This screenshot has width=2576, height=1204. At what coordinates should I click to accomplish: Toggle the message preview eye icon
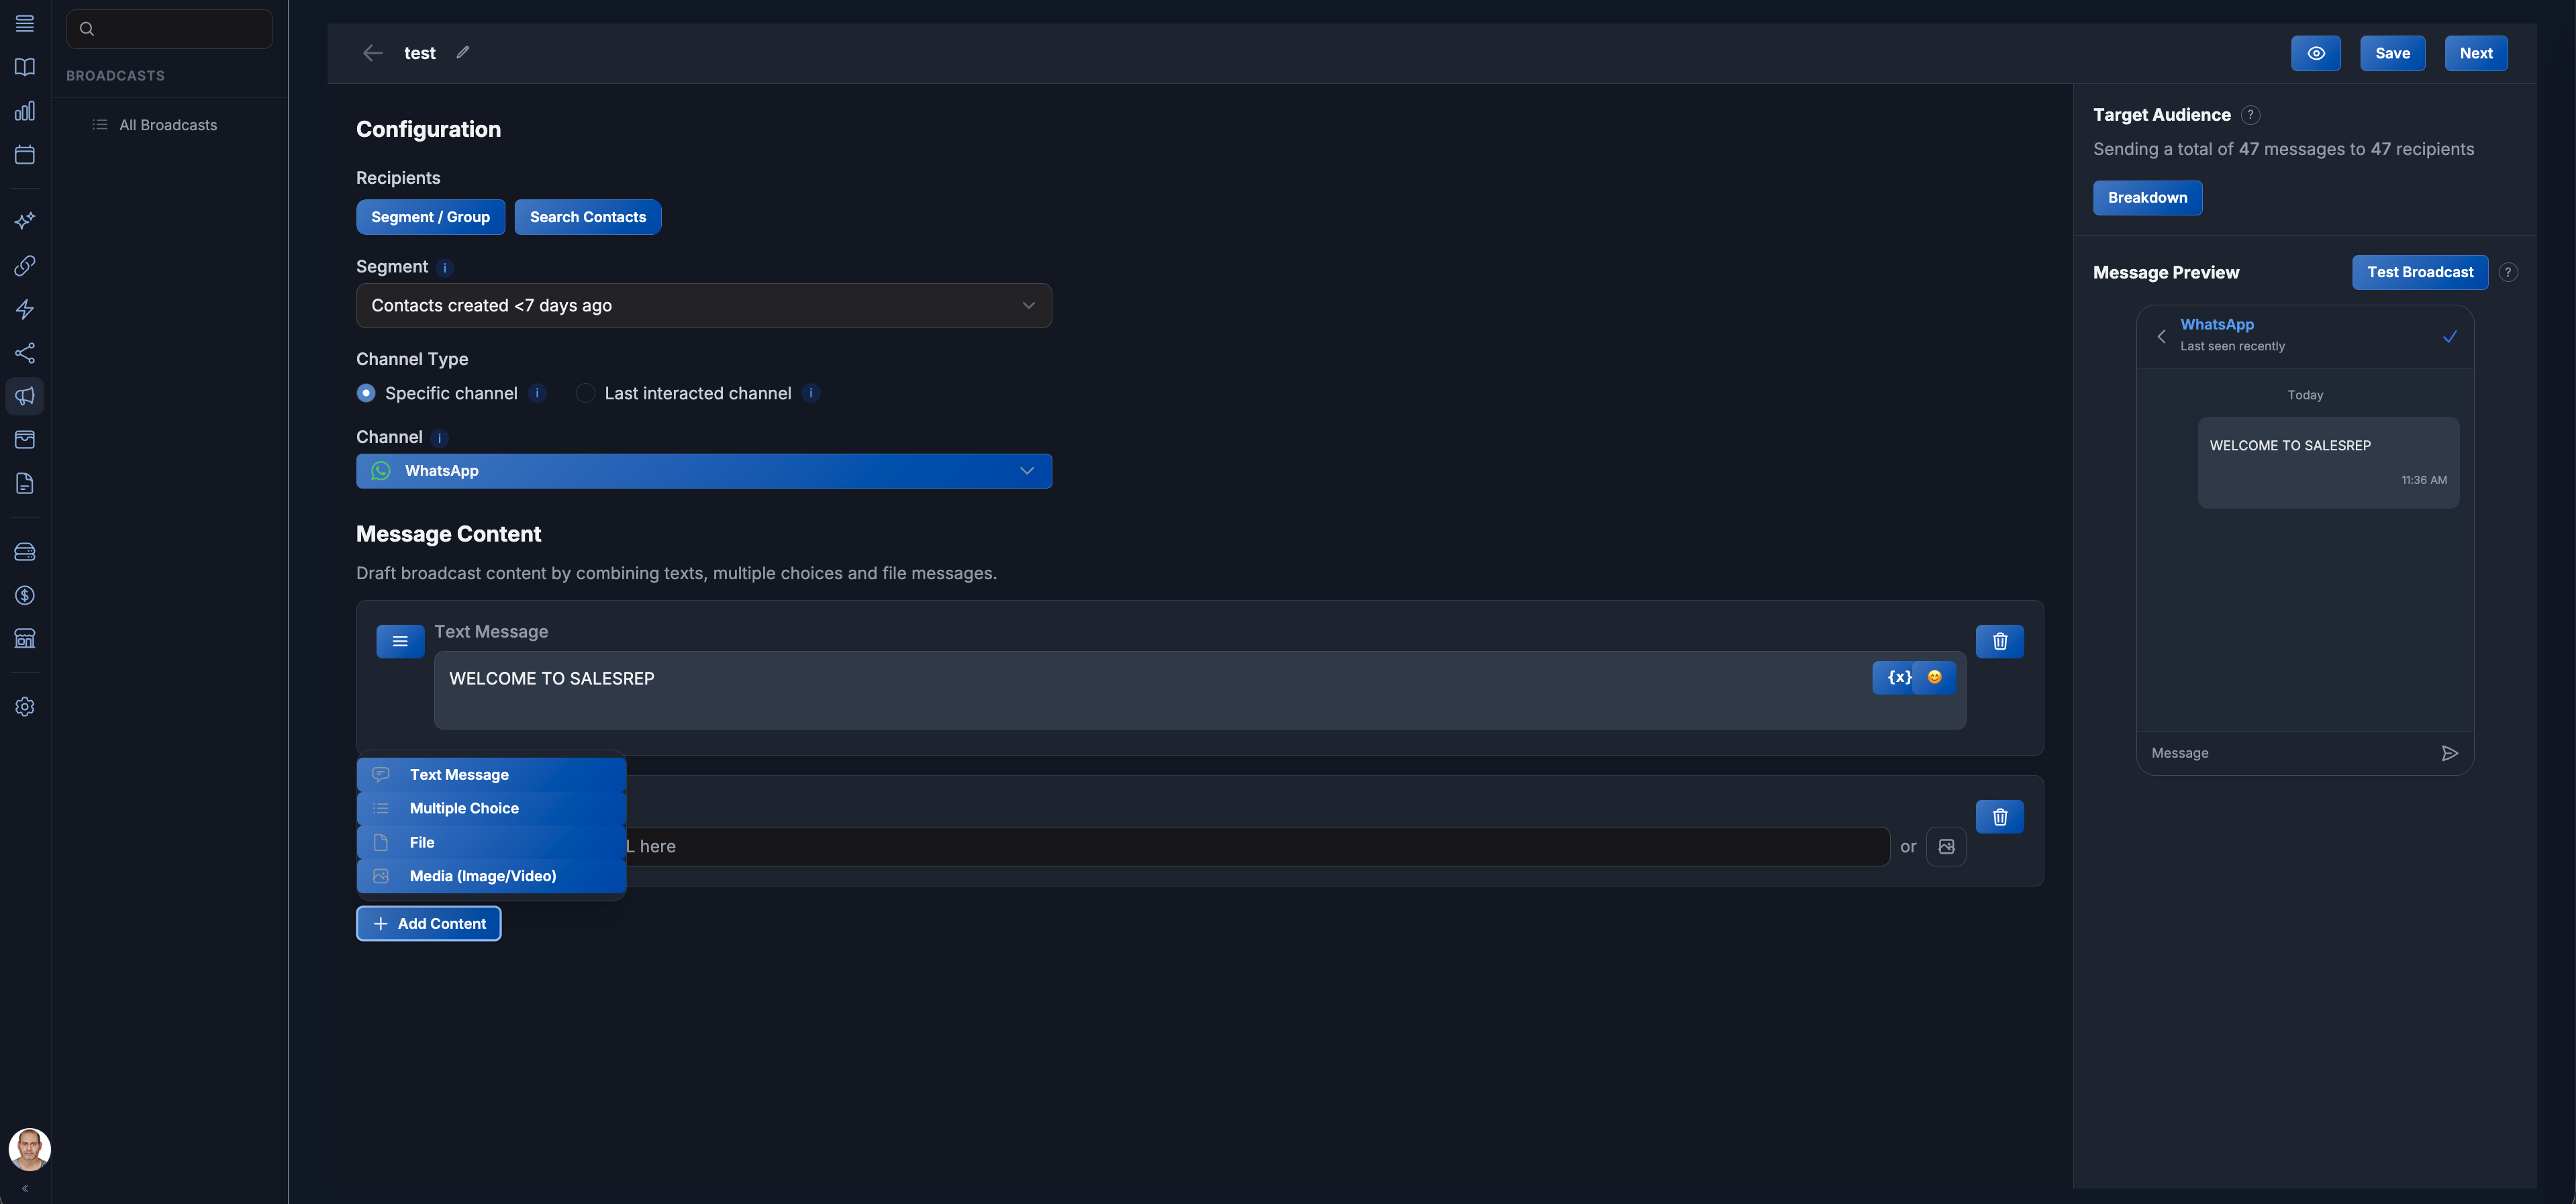(x=2316, y=53)
